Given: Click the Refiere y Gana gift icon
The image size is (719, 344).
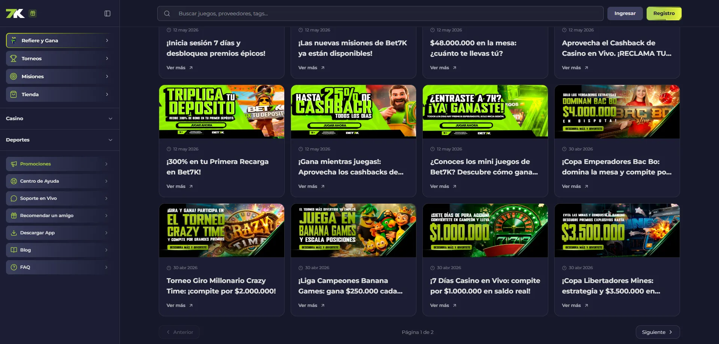Looking at the screenshot, I should tap(13, 40).
